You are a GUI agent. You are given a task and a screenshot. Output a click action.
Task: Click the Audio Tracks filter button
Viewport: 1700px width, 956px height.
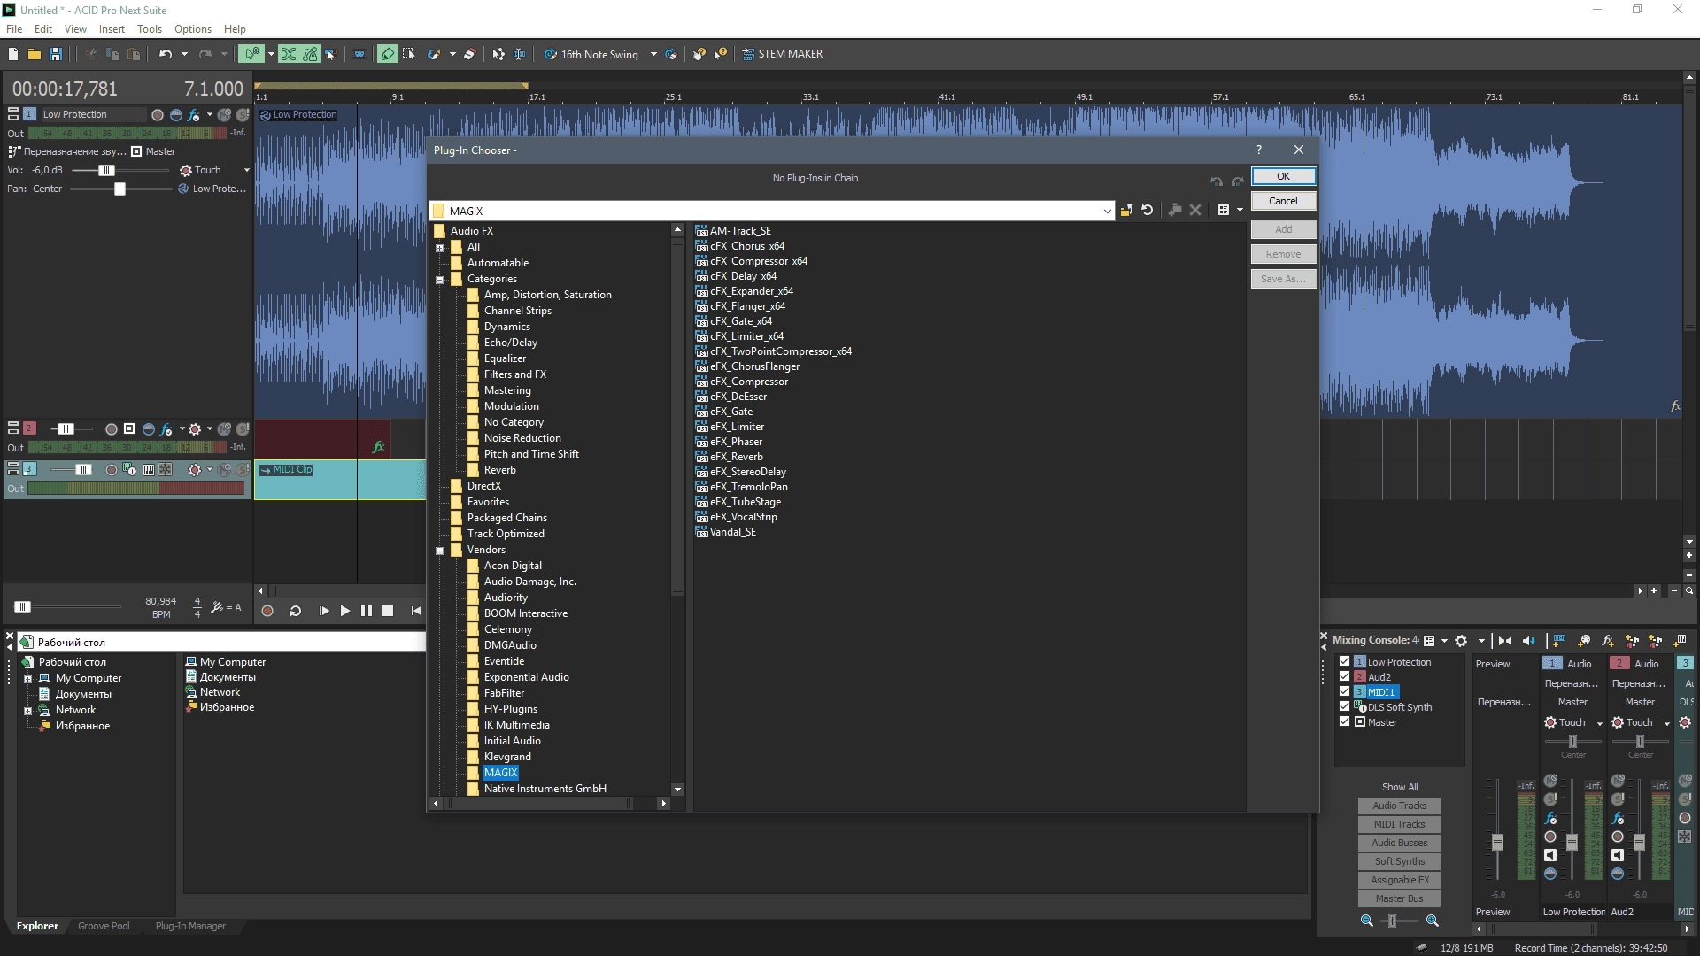coord(1399,806)
